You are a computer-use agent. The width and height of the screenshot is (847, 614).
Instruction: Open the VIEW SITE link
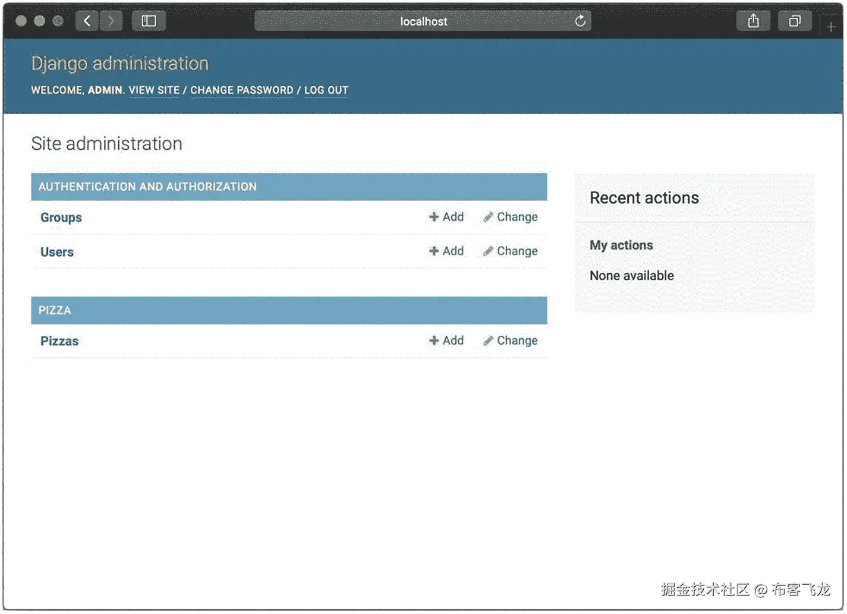click(x=154, y=90)
